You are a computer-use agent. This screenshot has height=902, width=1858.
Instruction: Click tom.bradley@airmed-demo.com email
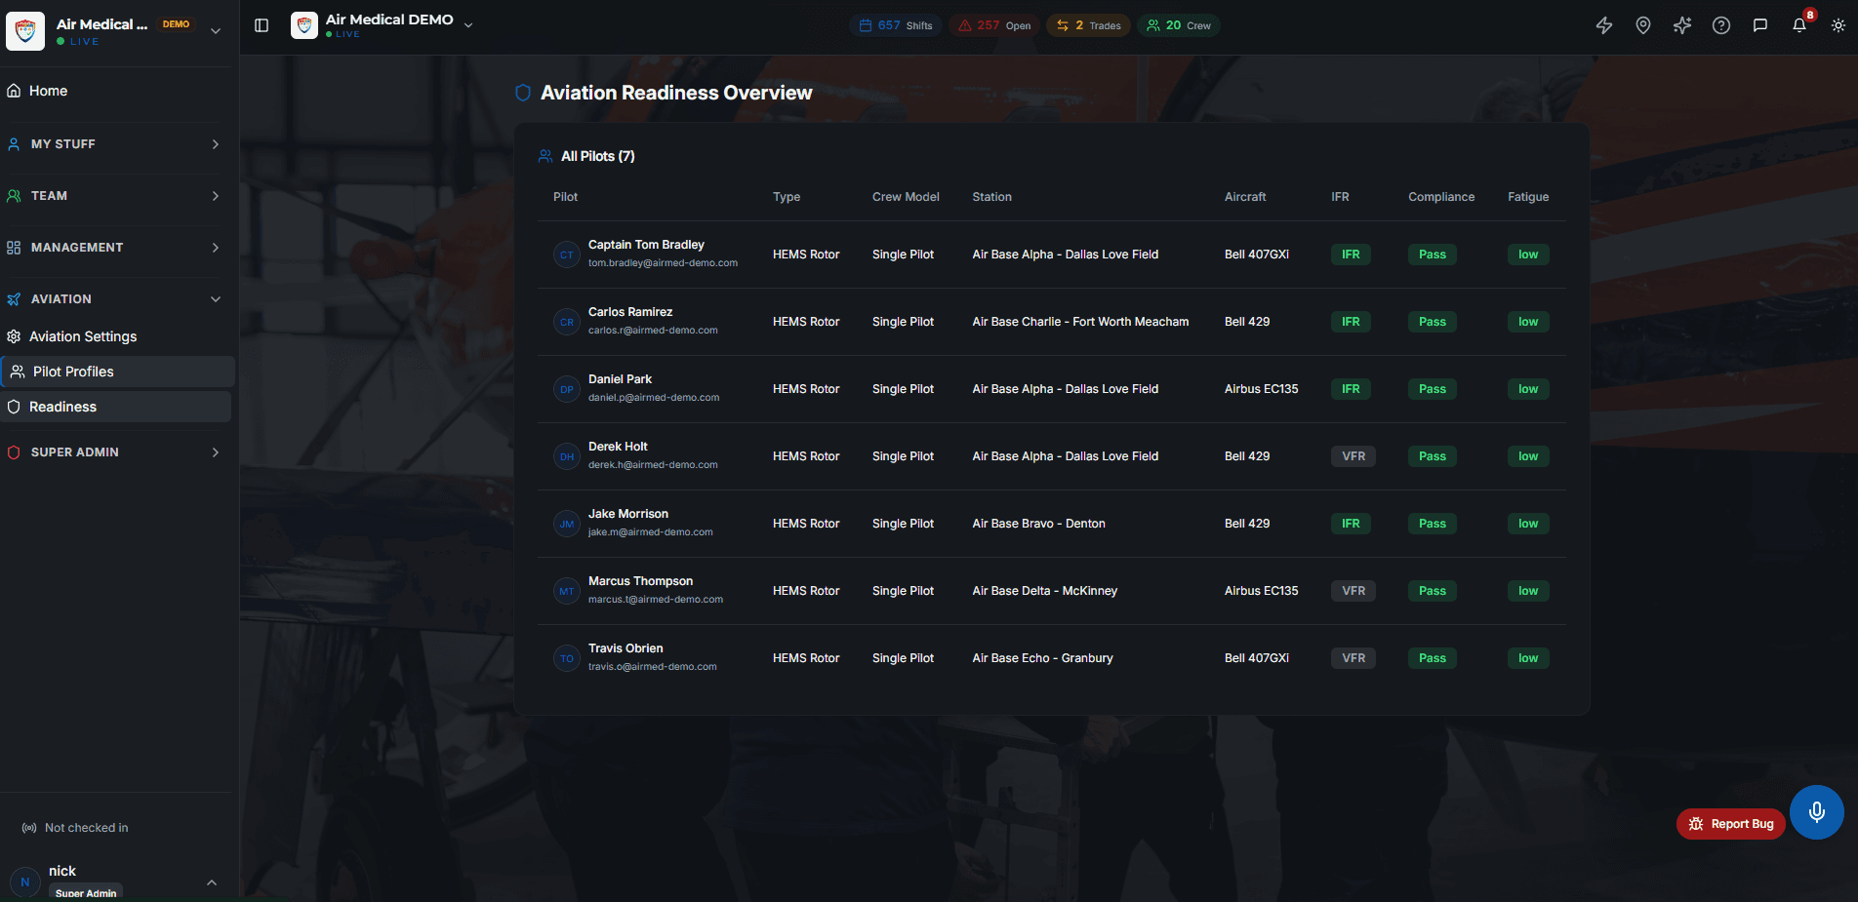pos(663,263)
